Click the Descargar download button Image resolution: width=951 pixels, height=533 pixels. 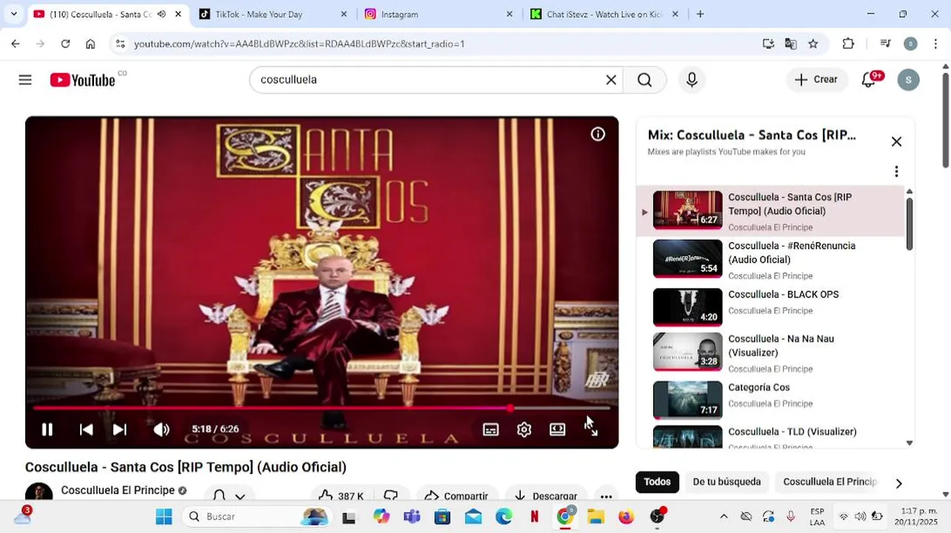click(546, 496)
